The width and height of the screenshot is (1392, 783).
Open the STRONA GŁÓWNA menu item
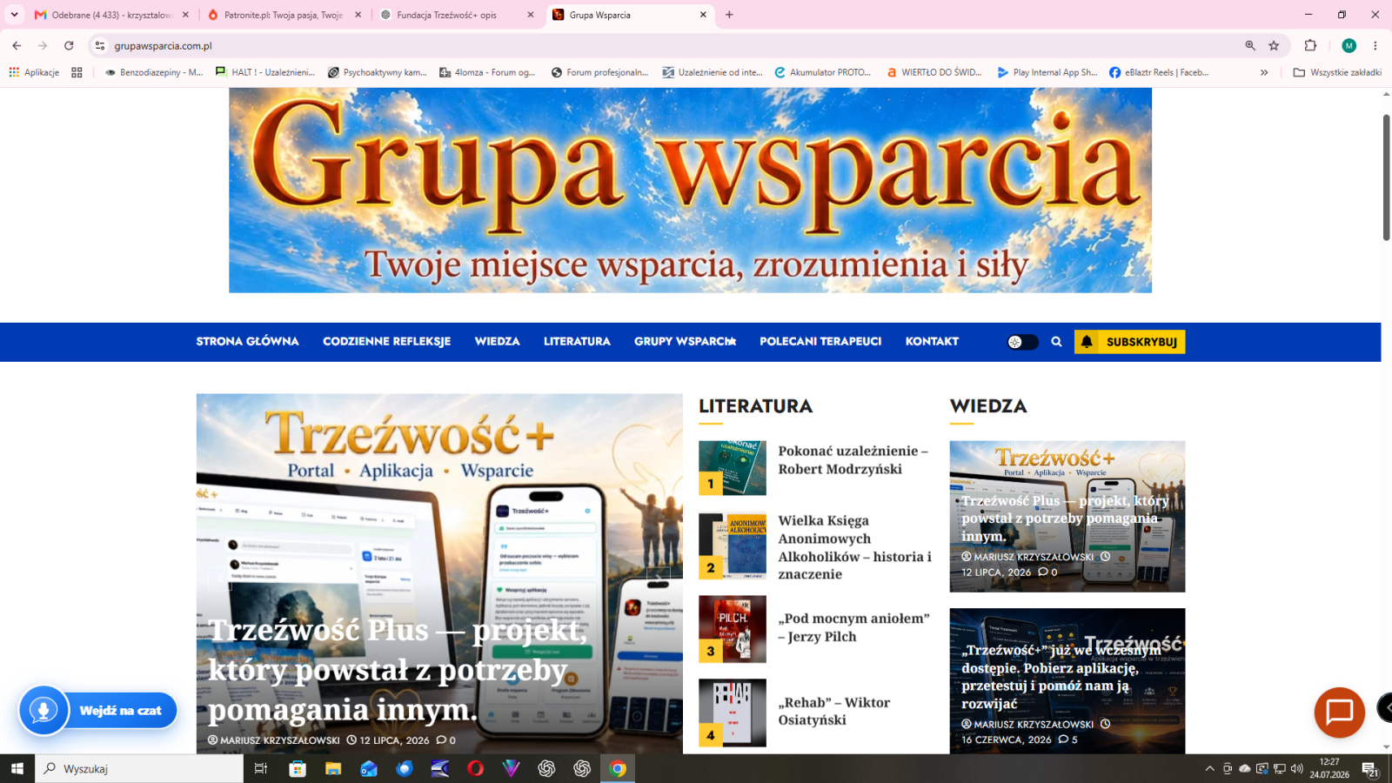pos(247,342)
